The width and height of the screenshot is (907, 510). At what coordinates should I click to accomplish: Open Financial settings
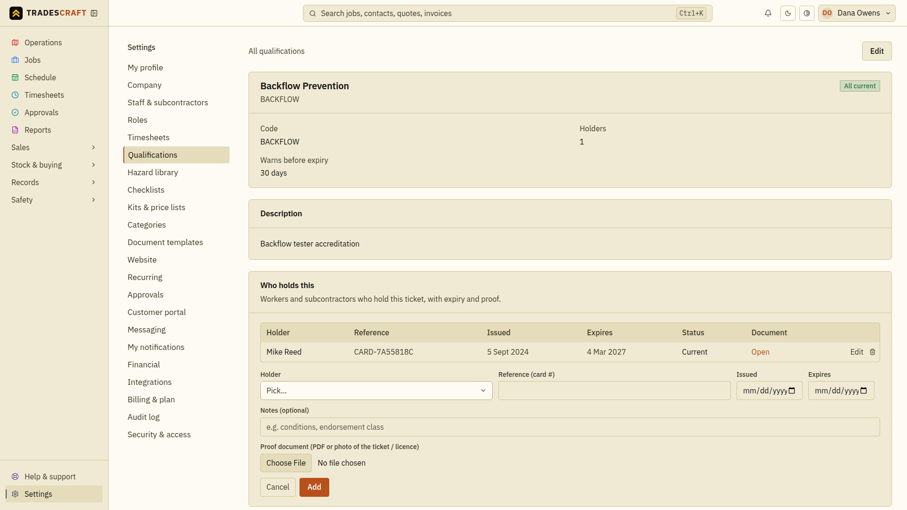tap(176, 365)
